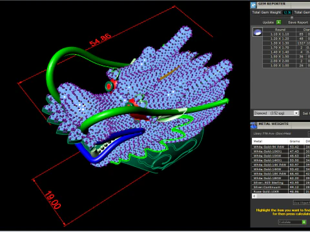Select the Silver:Continuum row

click(x=281, y=187)
